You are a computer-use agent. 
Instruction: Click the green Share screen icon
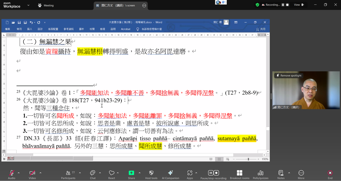point(131,173)
